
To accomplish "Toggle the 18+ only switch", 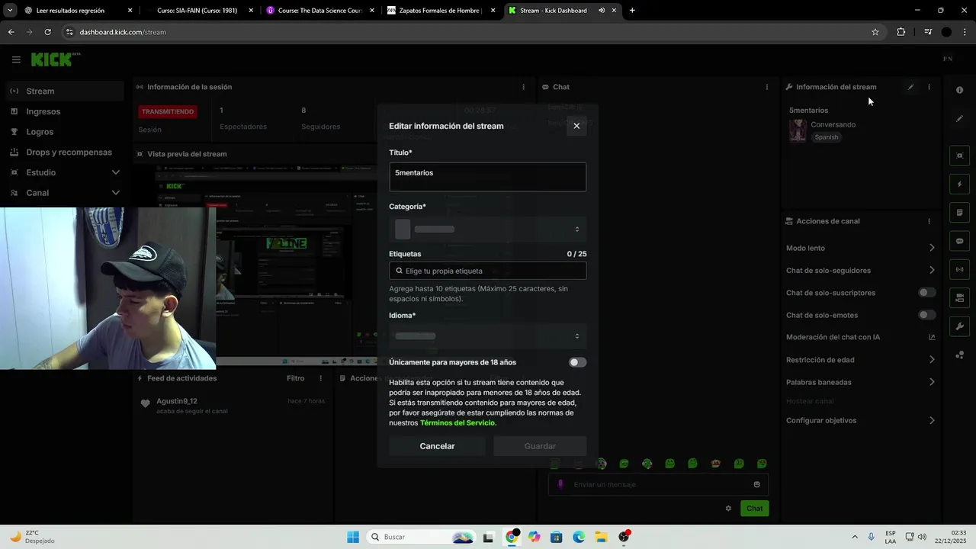I will pyautogui.click(x=577, y=362).
